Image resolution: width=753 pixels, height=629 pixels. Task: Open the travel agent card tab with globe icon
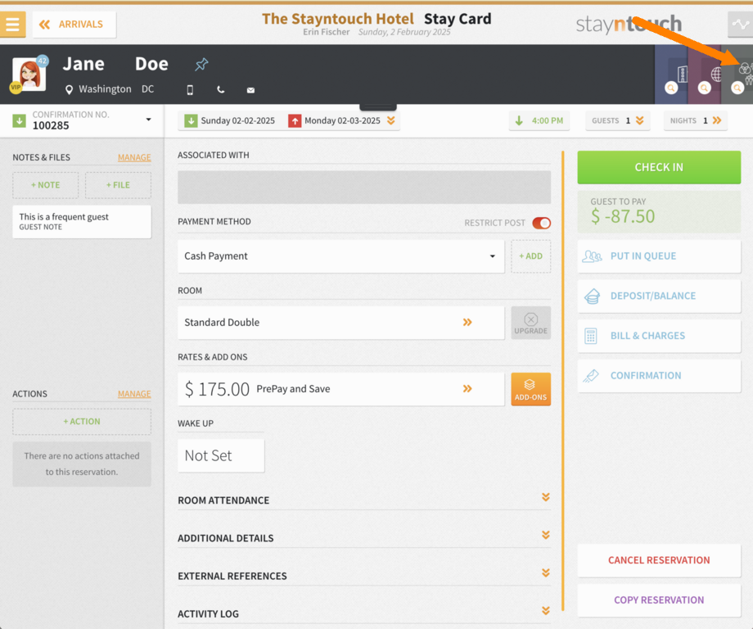706,75
